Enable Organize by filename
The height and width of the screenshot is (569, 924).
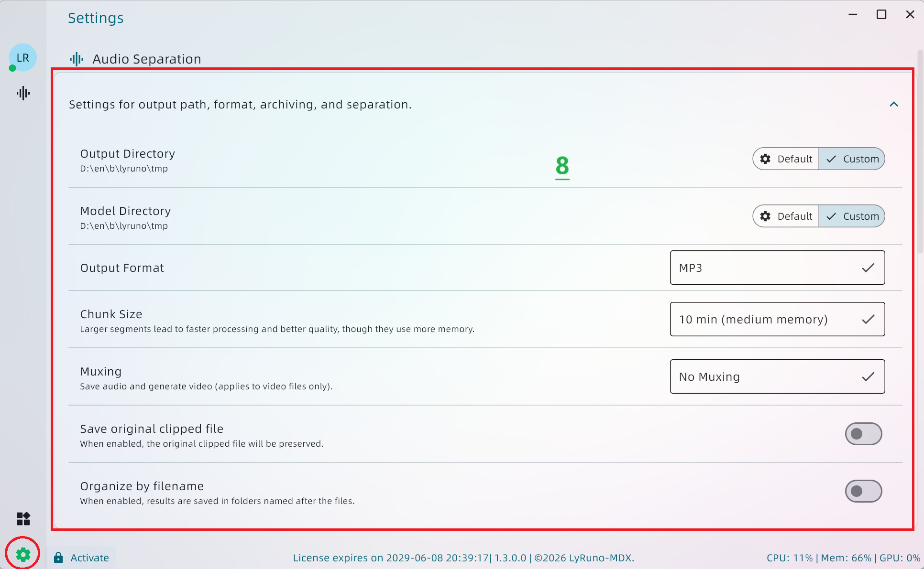coord(864,491)
